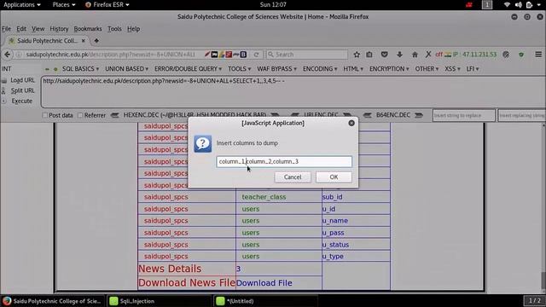Open the bookmarks library clipboard icon
546x307 pixels.
point(369,55)
